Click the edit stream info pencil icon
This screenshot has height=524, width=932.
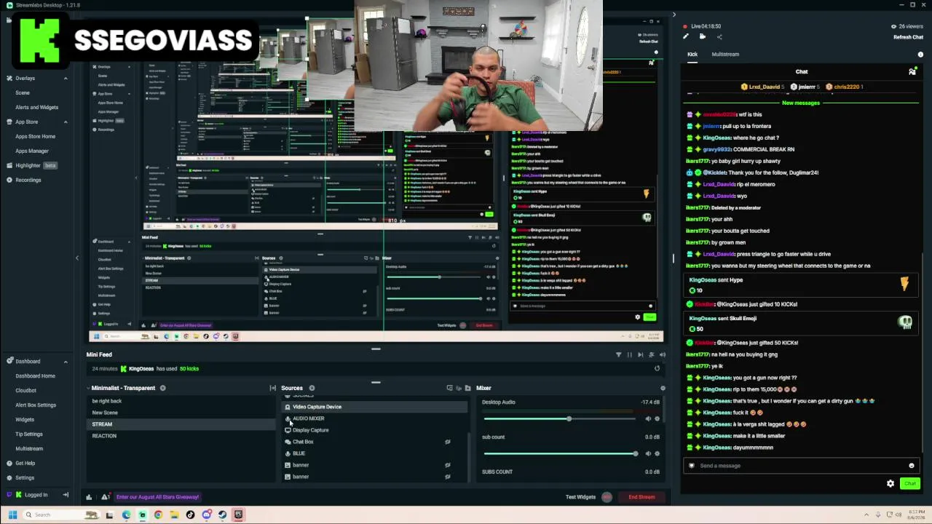click(685, 36)
